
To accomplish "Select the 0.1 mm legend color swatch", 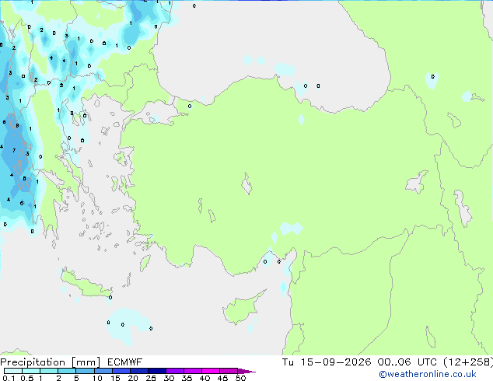I will [13, 371].
